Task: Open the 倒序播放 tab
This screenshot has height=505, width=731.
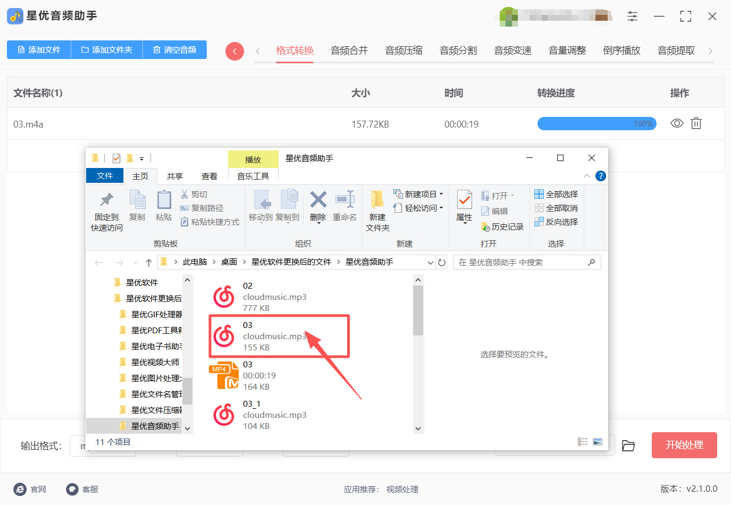Action: coord(622,51)
